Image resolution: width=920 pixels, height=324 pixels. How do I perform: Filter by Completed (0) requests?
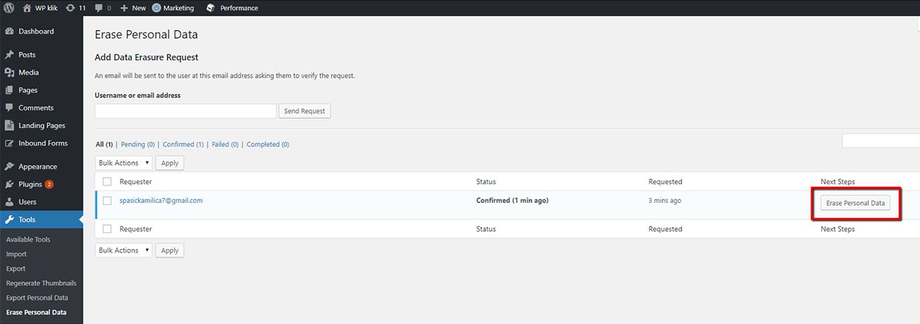268,144
